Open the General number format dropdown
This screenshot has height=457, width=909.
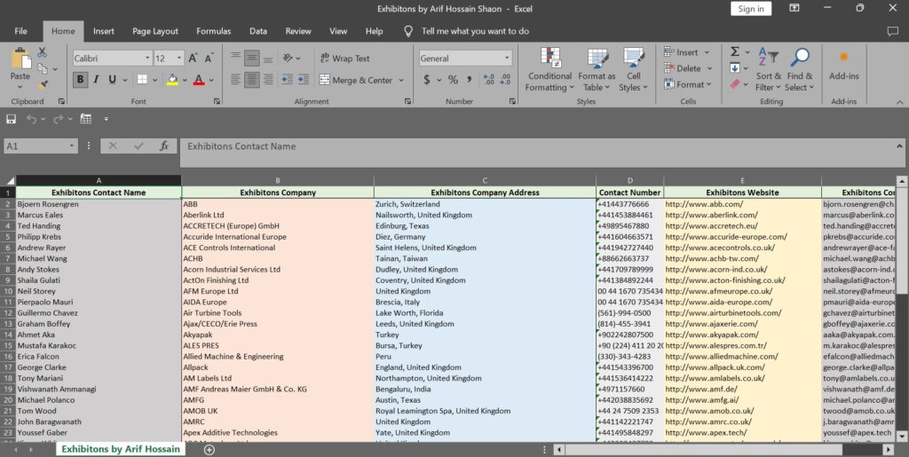pos(507,59)
